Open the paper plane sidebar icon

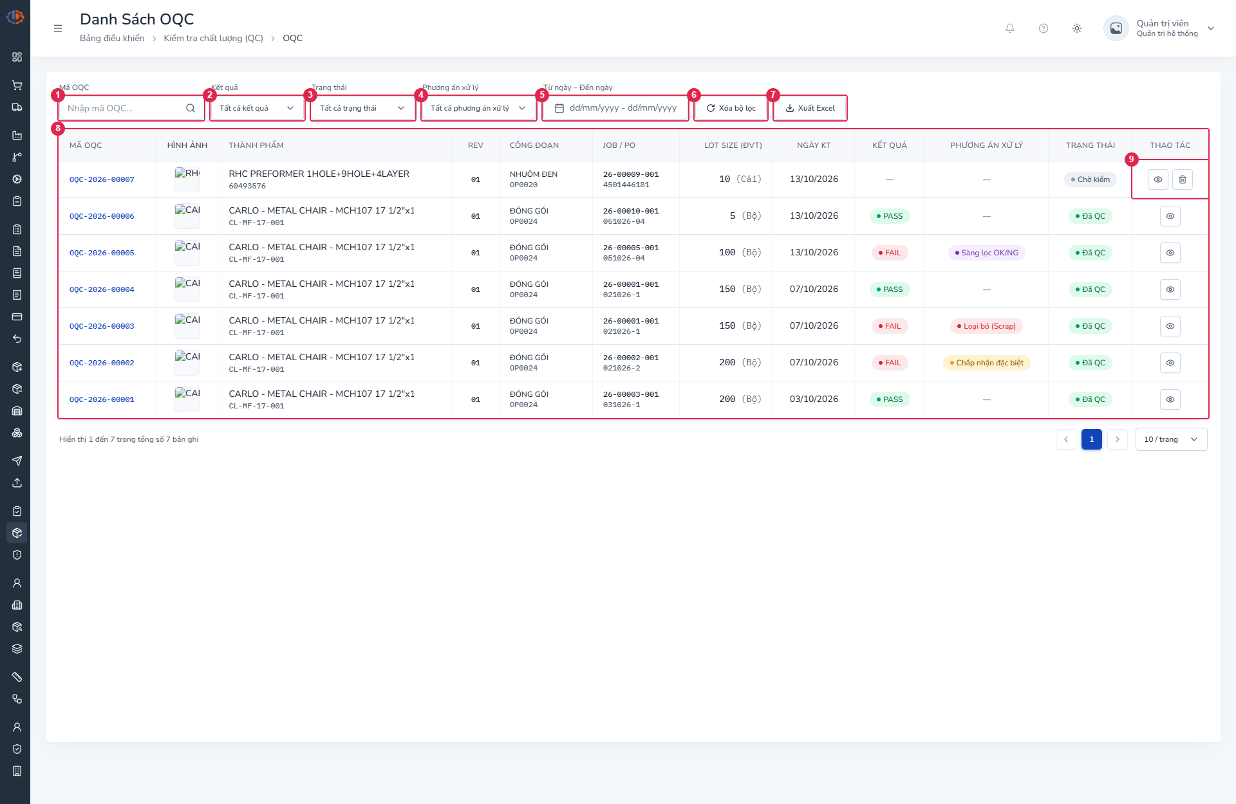pyautogui.click(x=17, y=461)
